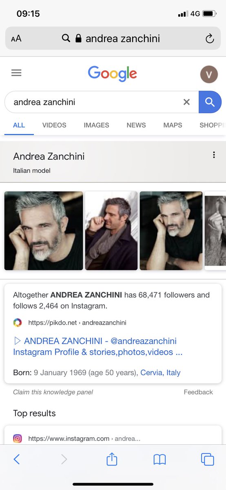
Task: Open the knowledge panel three-dot menu
Action: [214, 155]
